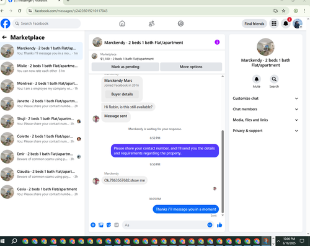
Task: Click the taskbar clock showing 10:06 PM
Action: [x=289, y=241]
